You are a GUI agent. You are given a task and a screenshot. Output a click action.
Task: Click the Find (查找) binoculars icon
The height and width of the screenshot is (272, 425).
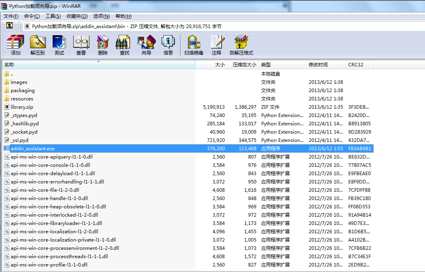pyautogui.click(x=124, y=45)
